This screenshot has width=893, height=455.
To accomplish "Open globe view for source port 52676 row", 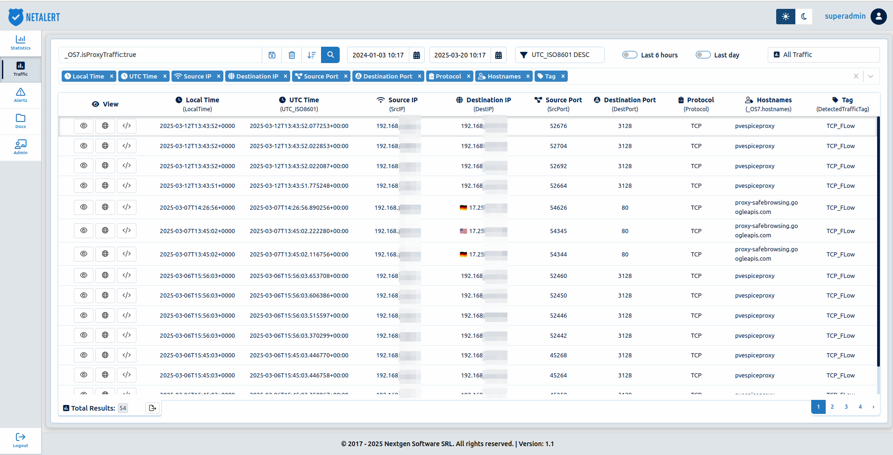I will 105,126.
